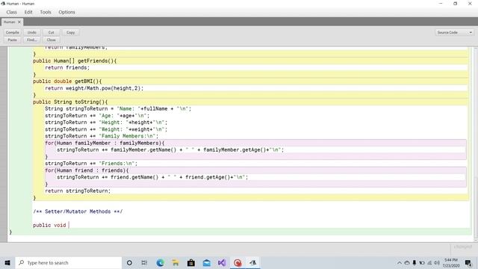This screenshot has height=269, width=478.
Task: Click the battery tray icon
Action: tap(422, 262)
